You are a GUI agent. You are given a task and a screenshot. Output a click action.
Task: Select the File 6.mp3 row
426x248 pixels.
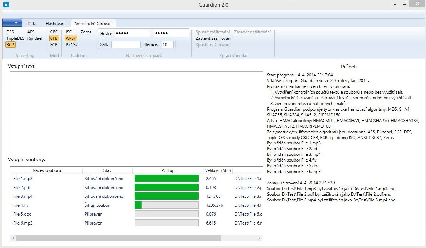click(x=136, y=223)
